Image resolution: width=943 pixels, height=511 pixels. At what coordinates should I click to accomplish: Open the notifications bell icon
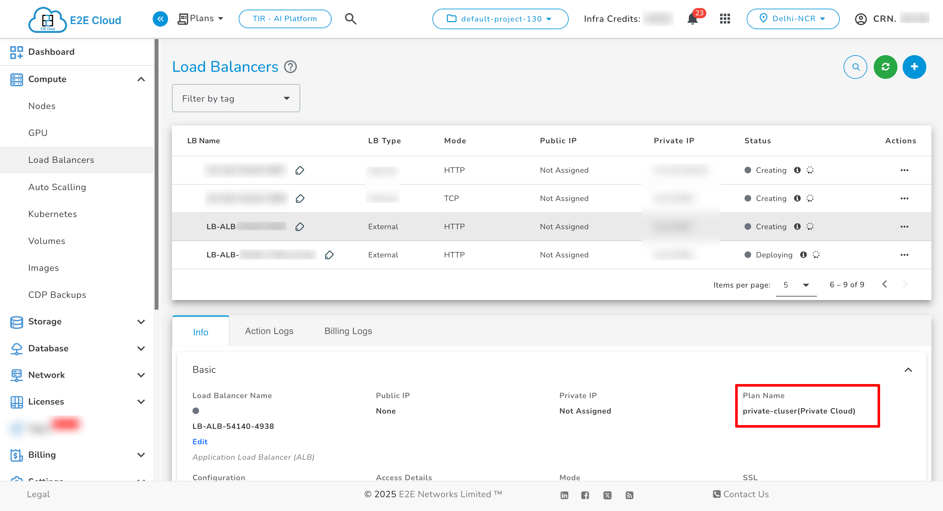[x=692, y=18]
